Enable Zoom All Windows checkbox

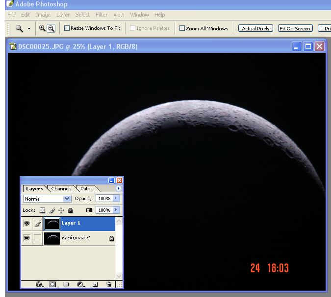182,28
